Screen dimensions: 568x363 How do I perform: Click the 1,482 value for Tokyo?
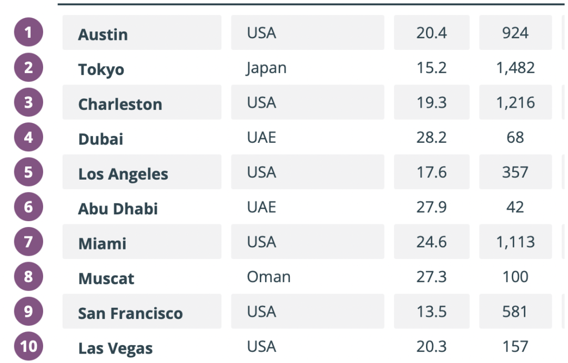[515, 68]
